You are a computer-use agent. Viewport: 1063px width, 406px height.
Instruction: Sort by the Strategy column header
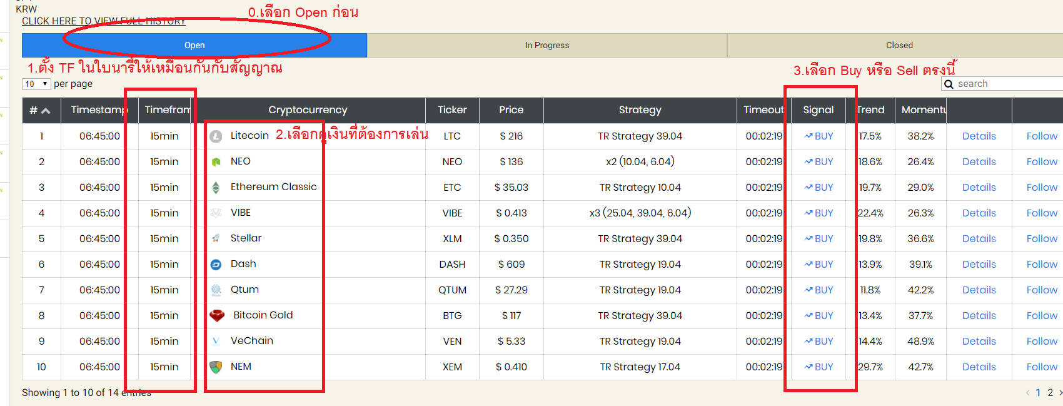(640, 110)
